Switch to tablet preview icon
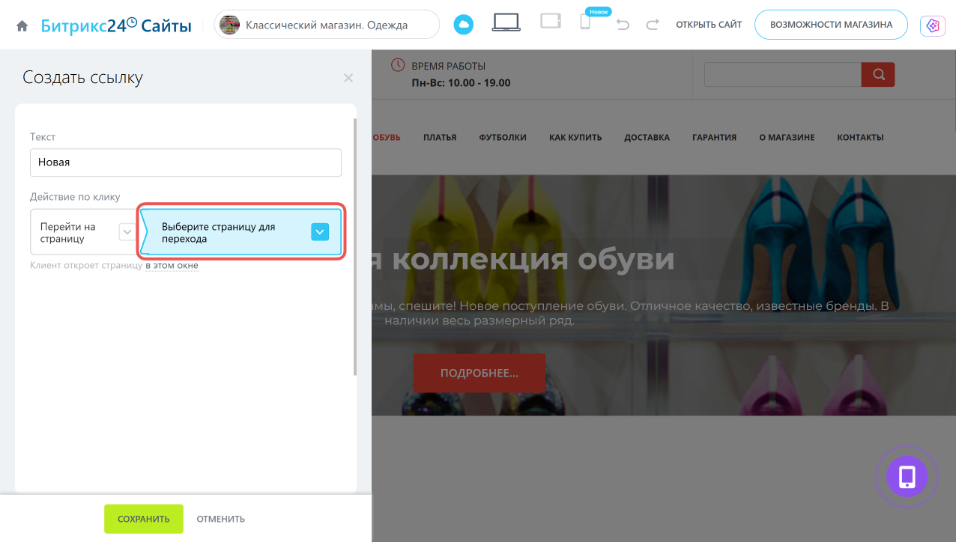 click(x=551, y=22)
